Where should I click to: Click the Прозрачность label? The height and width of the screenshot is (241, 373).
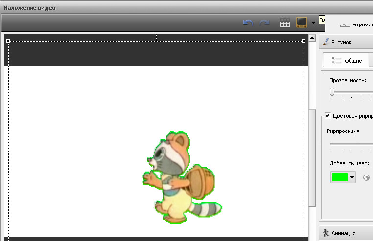pos(348,80)
